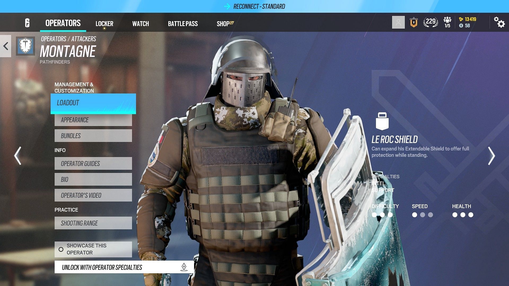Navigate to previous operator using left arrow
The image size is (509, 286).
(17, 156)
